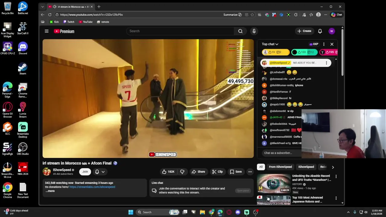This screenshot has width=386, height=217.
Task: Toggle the channel notification bell dropdown
Action: tap(100, 171)
